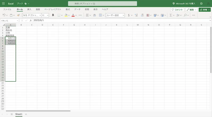Click the formula bar cancel X
The height and width of the screenshot is (117, 212).
22,21
